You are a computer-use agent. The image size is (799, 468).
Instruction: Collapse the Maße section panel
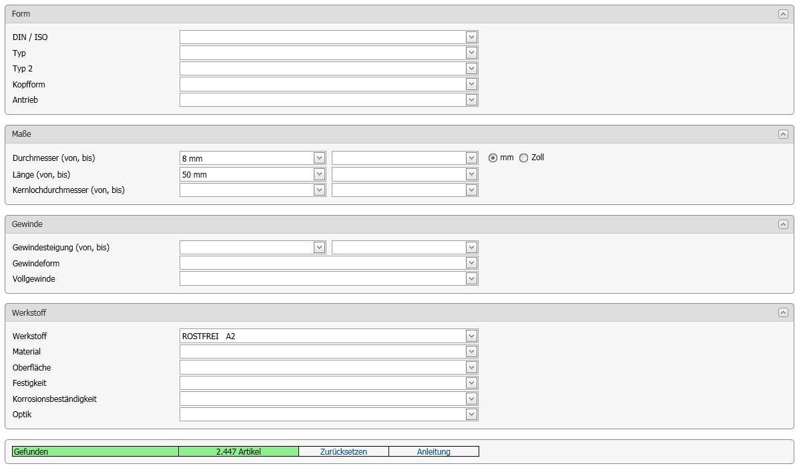(783, 134)
